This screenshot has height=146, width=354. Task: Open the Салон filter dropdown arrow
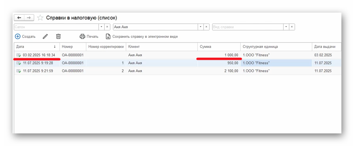tap(101, 27)
